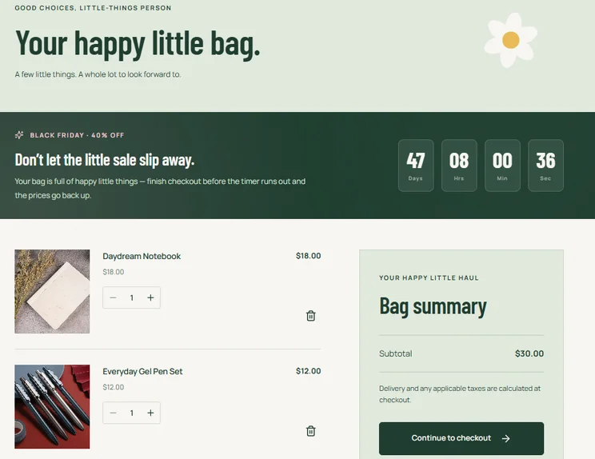
Task: Increase Daydream Notebook quantity with plus
Action: click(150, 297)
